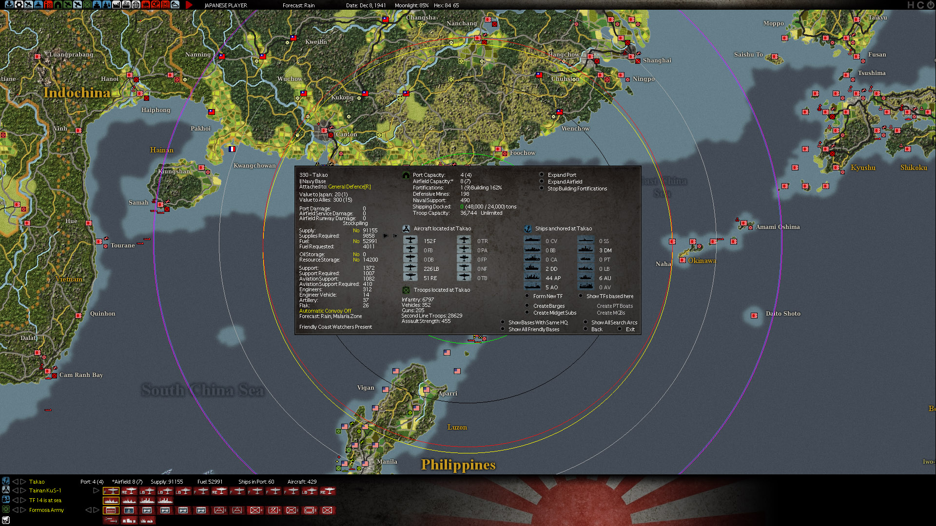Go to next task force beside TF 14
Image resolution: width=936 pixels, height=526 pixels.
click(23, 500)
